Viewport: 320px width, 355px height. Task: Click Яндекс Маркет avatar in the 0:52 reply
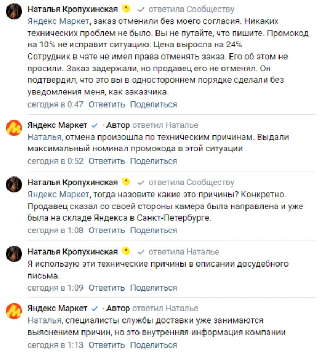point(13,128)
